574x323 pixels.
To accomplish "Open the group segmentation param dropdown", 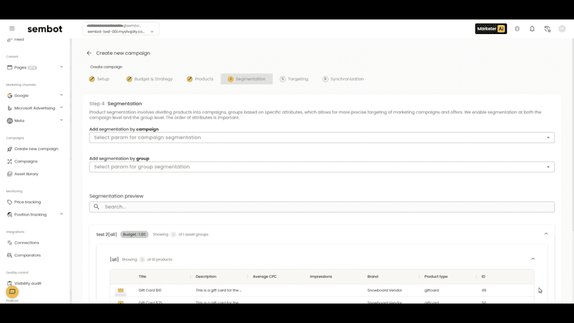I will pyautogui.click(x=322, y=166).
